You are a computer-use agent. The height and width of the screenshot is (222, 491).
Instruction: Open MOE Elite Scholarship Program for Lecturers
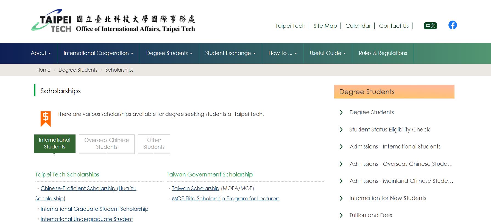[225, 199]
